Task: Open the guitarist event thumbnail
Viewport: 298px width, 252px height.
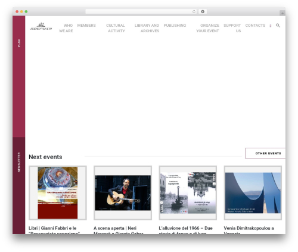Action: (x=123, y=193)
